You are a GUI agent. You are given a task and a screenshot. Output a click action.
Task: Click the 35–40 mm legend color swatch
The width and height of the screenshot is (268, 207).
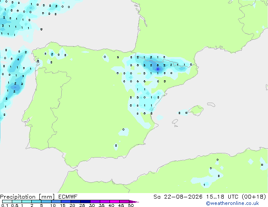105,202
